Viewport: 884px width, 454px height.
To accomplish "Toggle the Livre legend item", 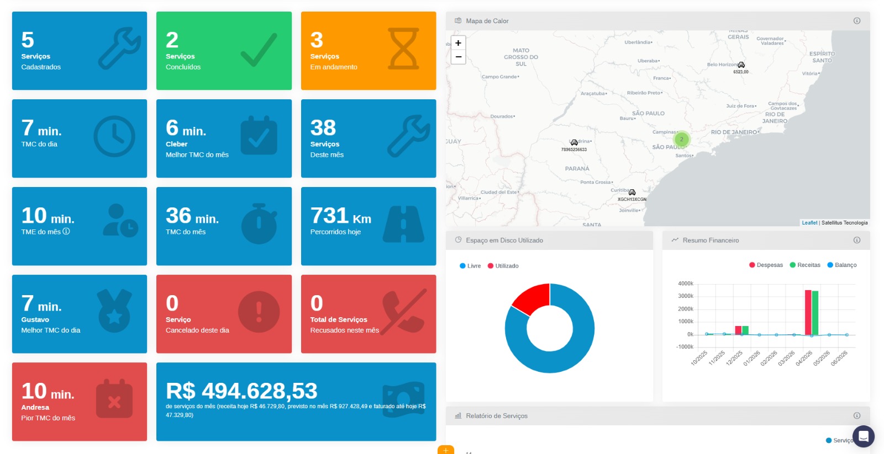I will click(x=470, y=266).
